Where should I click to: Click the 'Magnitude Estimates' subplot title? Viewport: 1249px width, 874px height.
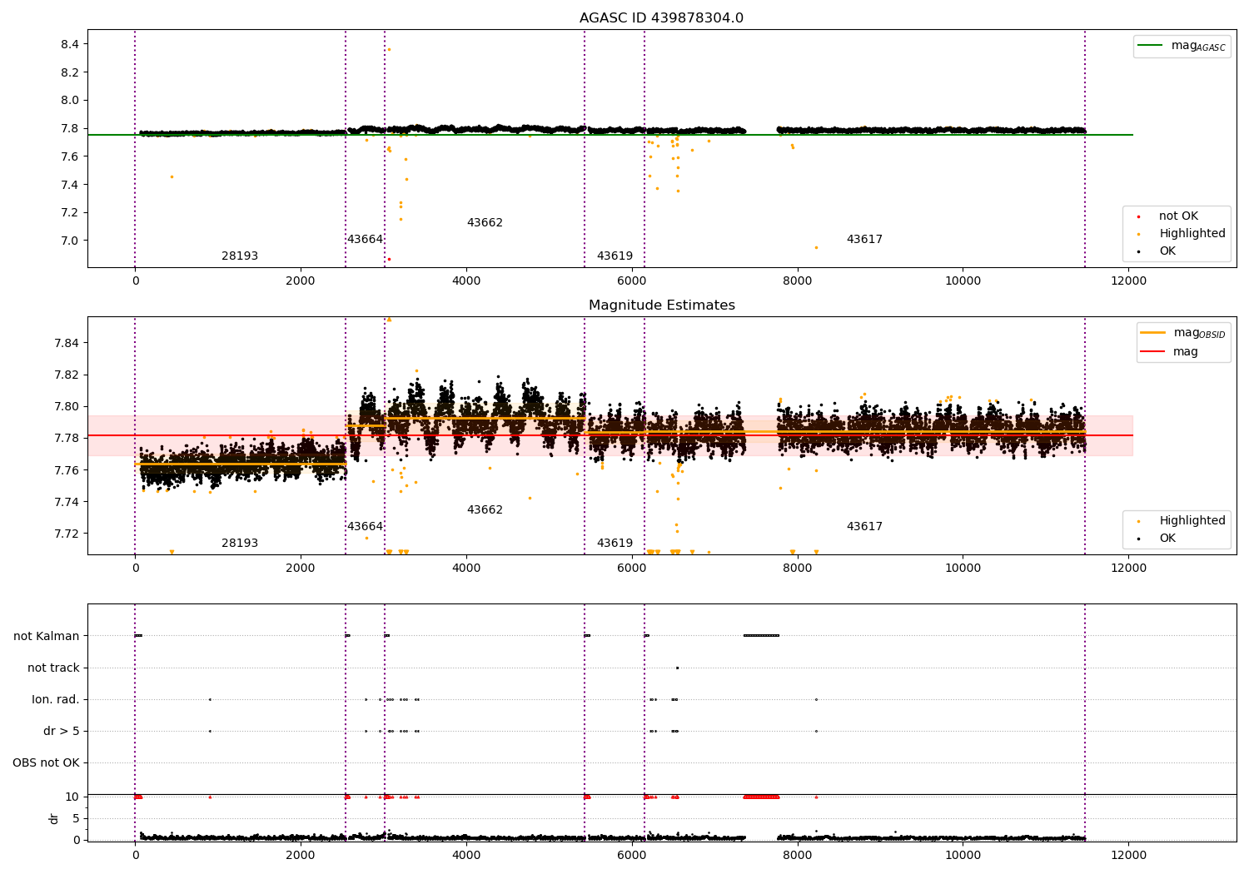click(x=661, y=305)
